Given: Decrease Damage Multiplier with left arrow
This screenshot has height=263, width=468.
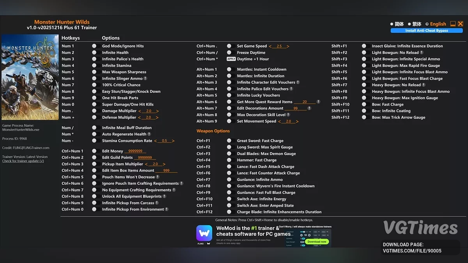Looking at the screenshot, I should click(140, 111).
